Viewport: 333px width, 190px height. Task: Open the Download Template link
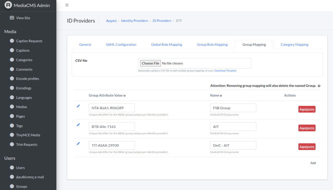pyautogui.click(x=225, y=71)
